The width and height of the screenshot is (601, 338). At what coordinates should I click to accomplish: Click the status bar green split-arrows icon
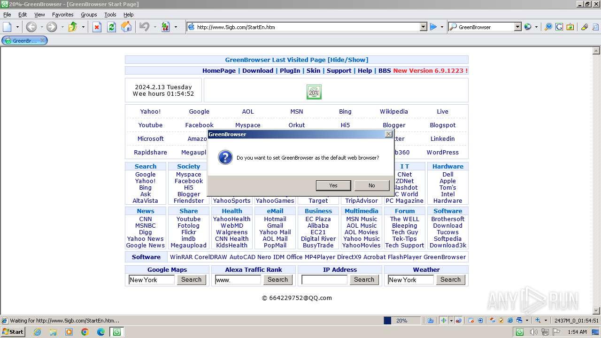coord(444,321)
